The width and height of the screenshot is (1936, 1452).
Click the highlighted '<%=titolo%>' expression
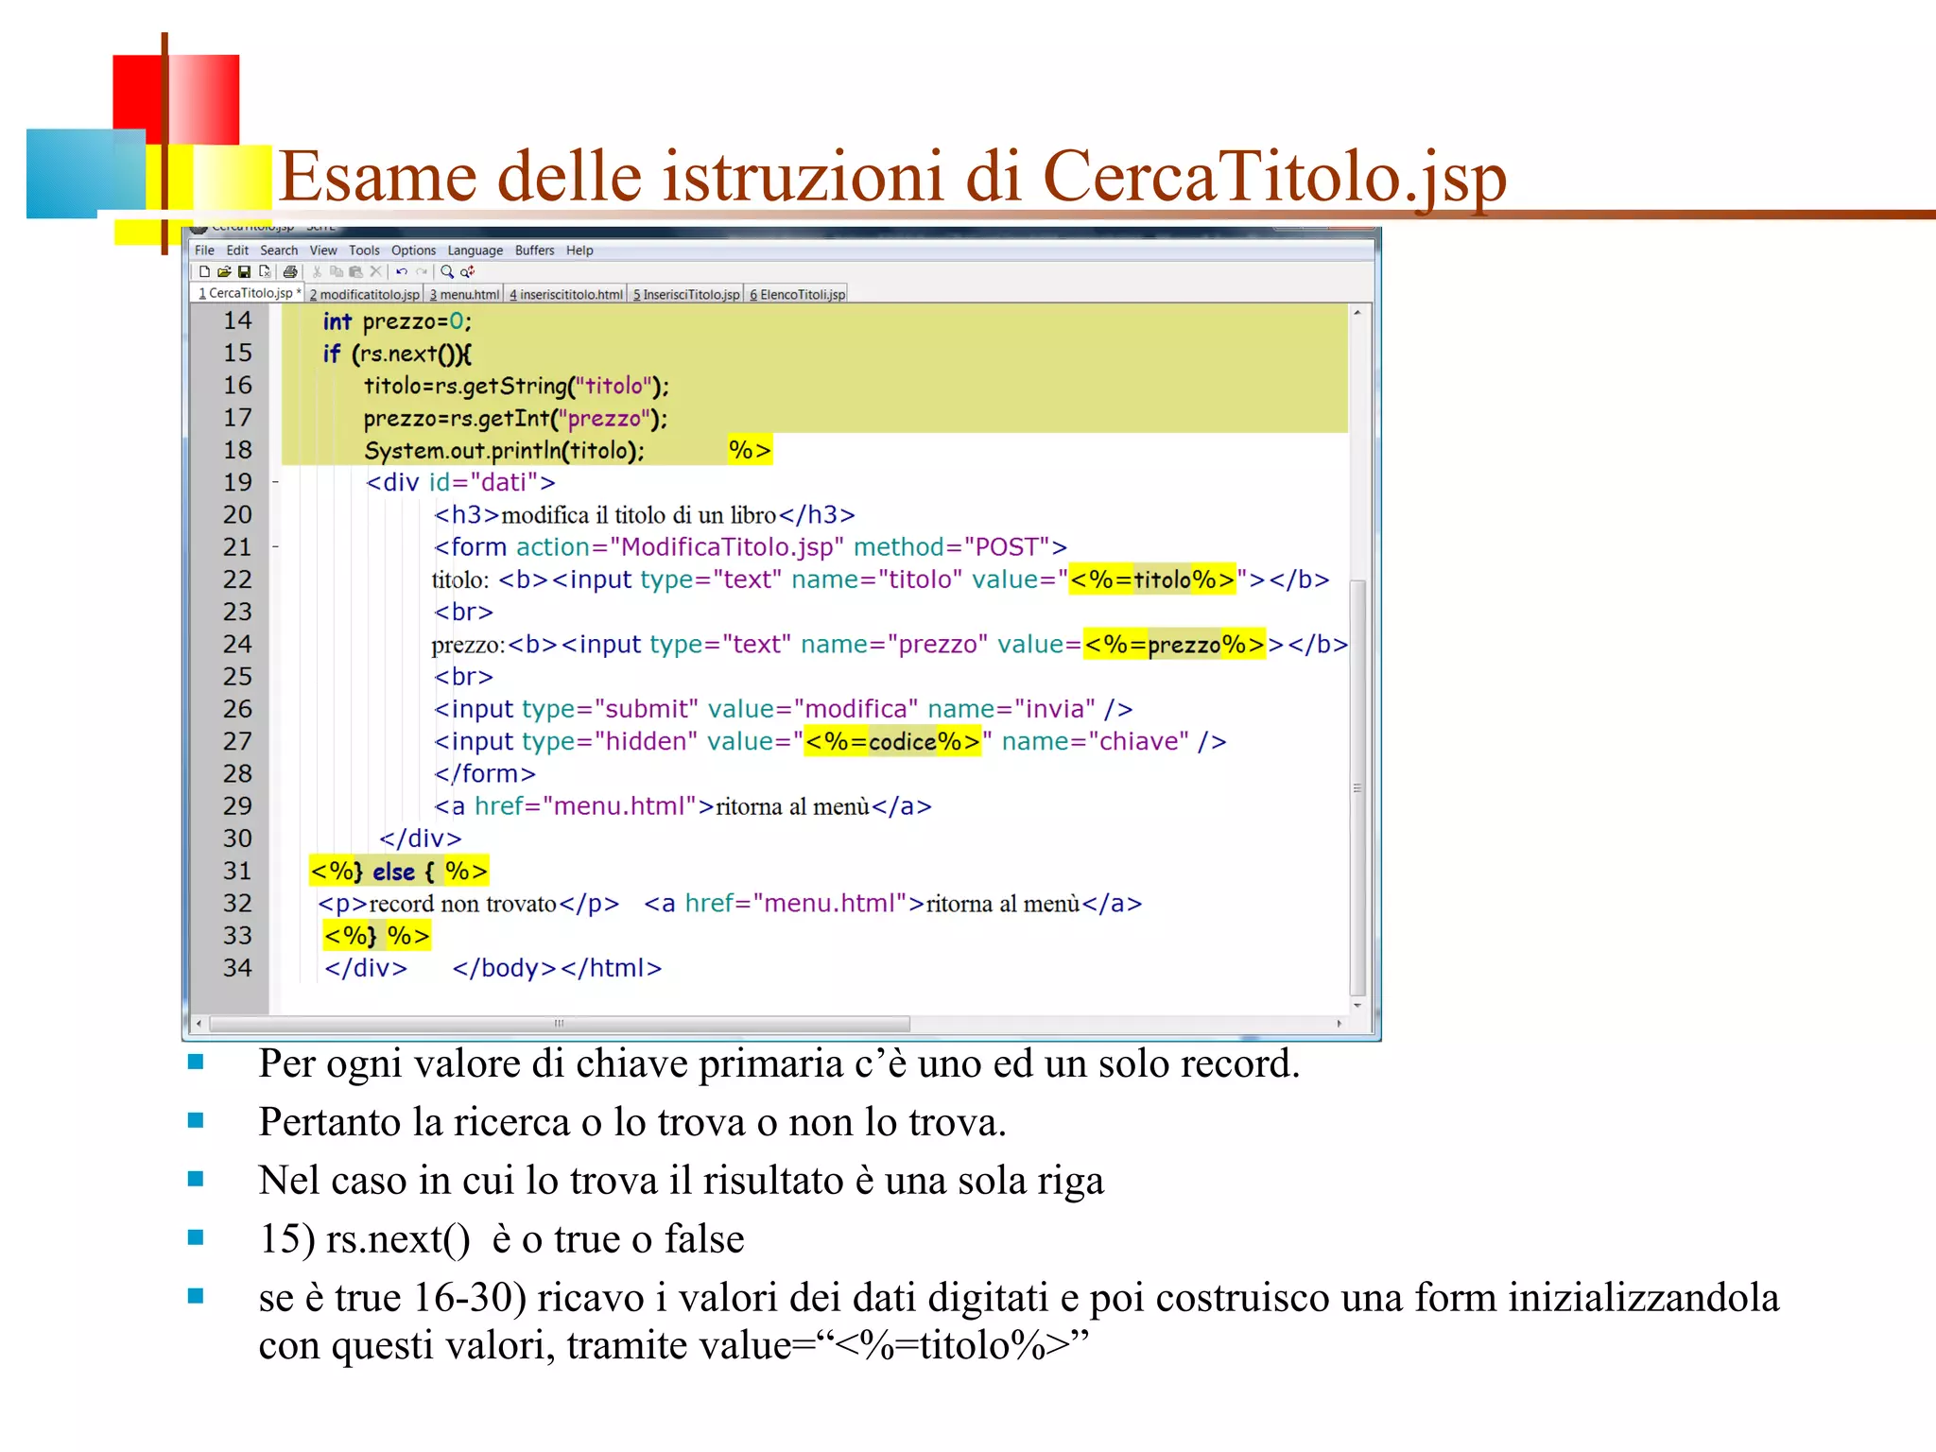coord(1152,579)
